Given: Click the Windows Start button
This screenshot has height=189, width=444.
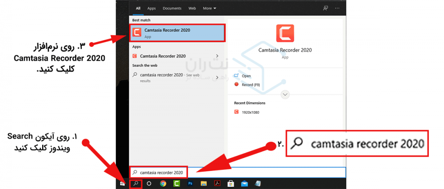Looking at the screenshot, I should click(123, 183).
